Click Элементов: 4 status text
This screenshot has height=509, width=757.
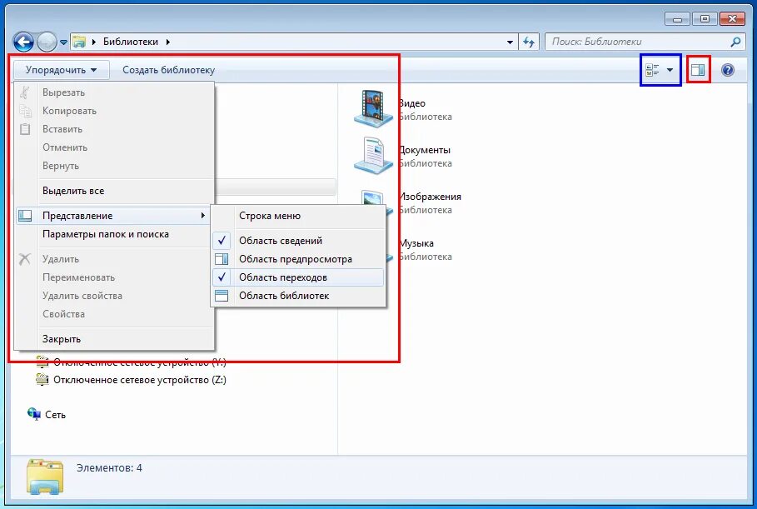(x=110, y=468)
